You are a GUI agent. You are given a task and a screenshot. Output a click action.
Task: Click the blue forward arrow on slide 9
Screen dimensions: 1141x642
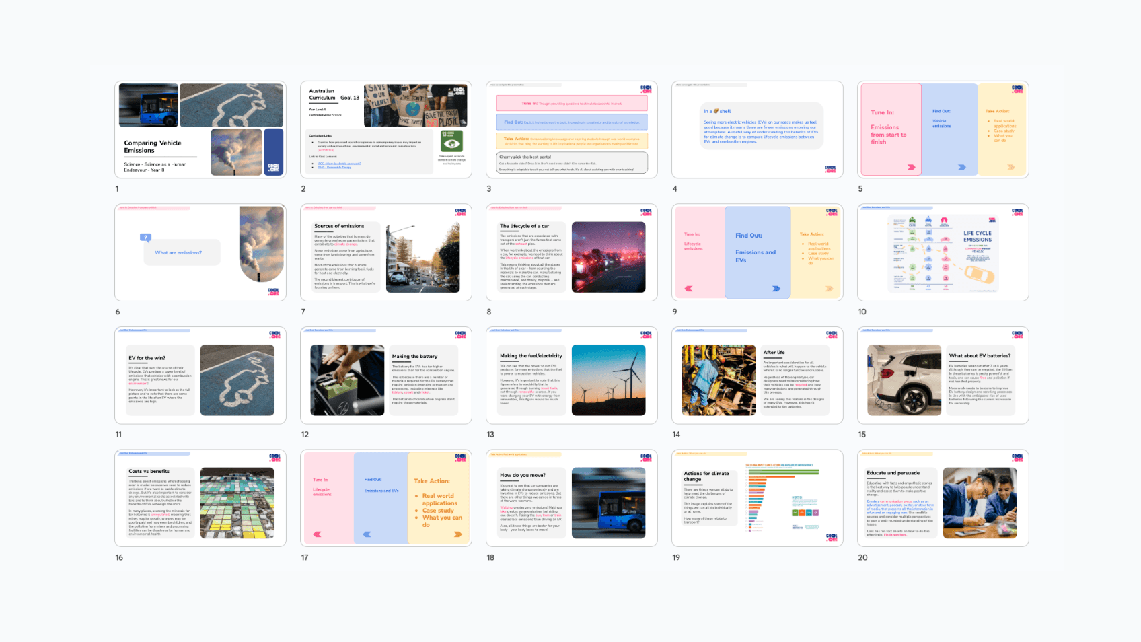pos(776,289)
